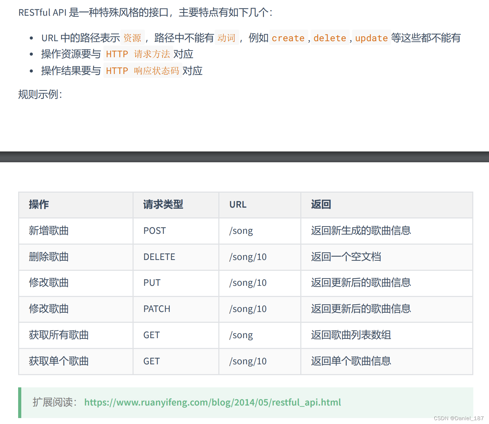Click the 删除歌曲 table cell
This screenshot has height=424, width=489.
click(x=76, y=257)
